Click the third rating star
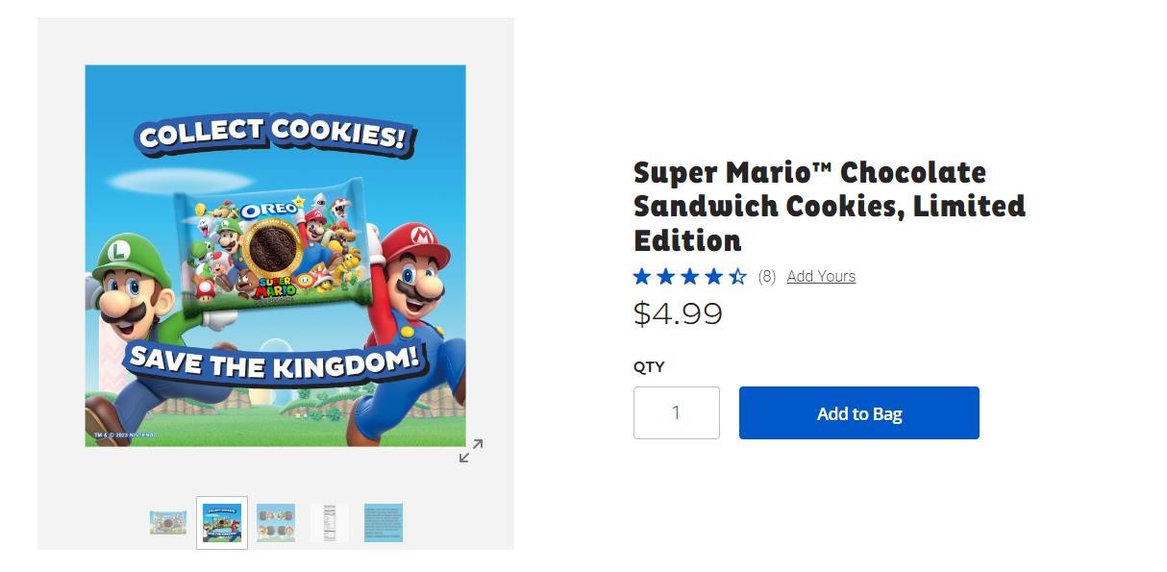 (x=690, y=277)
